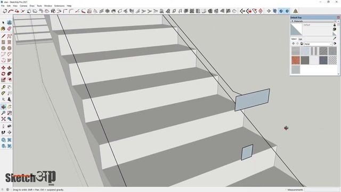The image size is (341, 192).
Task: Select the Rectangle tool
Action: (x=3, y=42)
